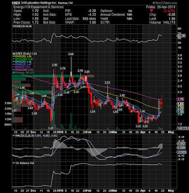The image size is (189, 193).
Task: Click the MACD 0.062 histogram value tag
Action: 181,144
